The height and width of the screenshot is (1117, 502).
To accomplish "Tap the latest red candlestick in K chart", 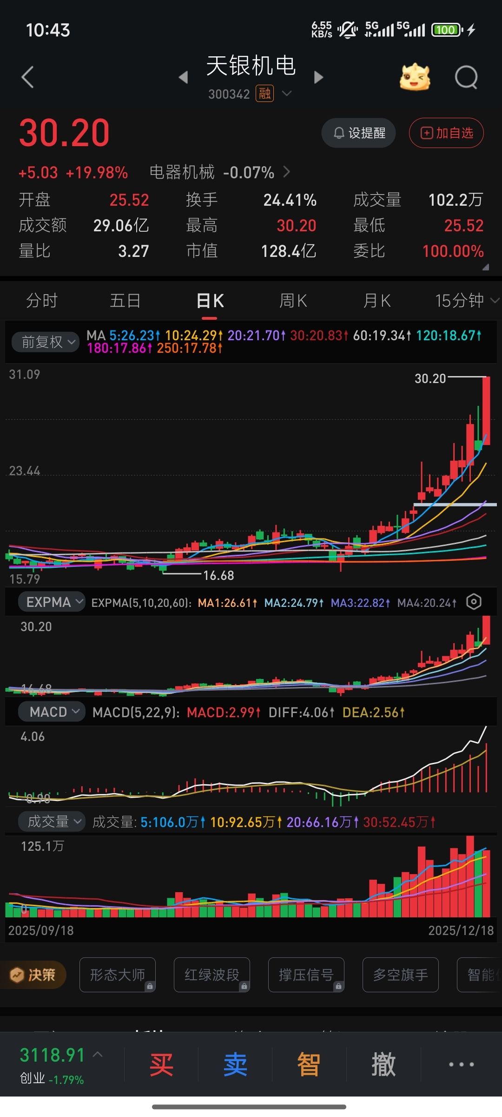I will pyautogui.click(x=486, y=411).
